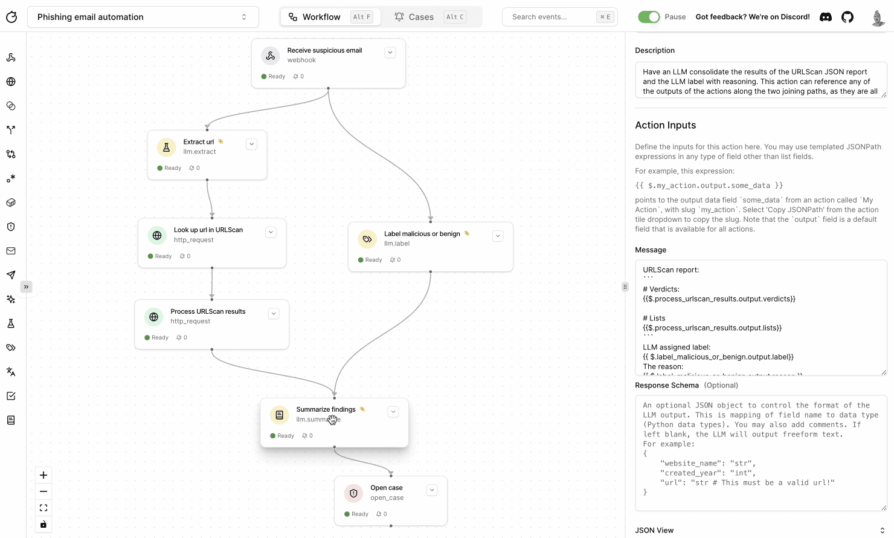Click the Description text area
Screen dimensions: 894x538
761,80
